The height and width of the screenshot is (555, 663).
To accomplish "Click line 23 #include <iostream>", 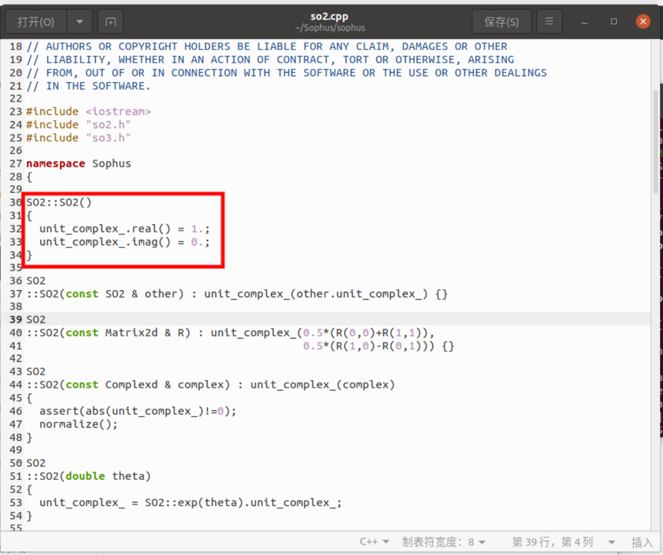I will (89, 111).
